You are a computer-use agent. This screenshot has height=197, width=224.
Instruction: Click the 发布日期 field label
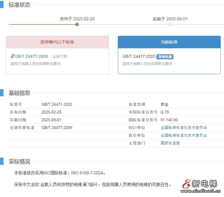click(x=18, y=112)
